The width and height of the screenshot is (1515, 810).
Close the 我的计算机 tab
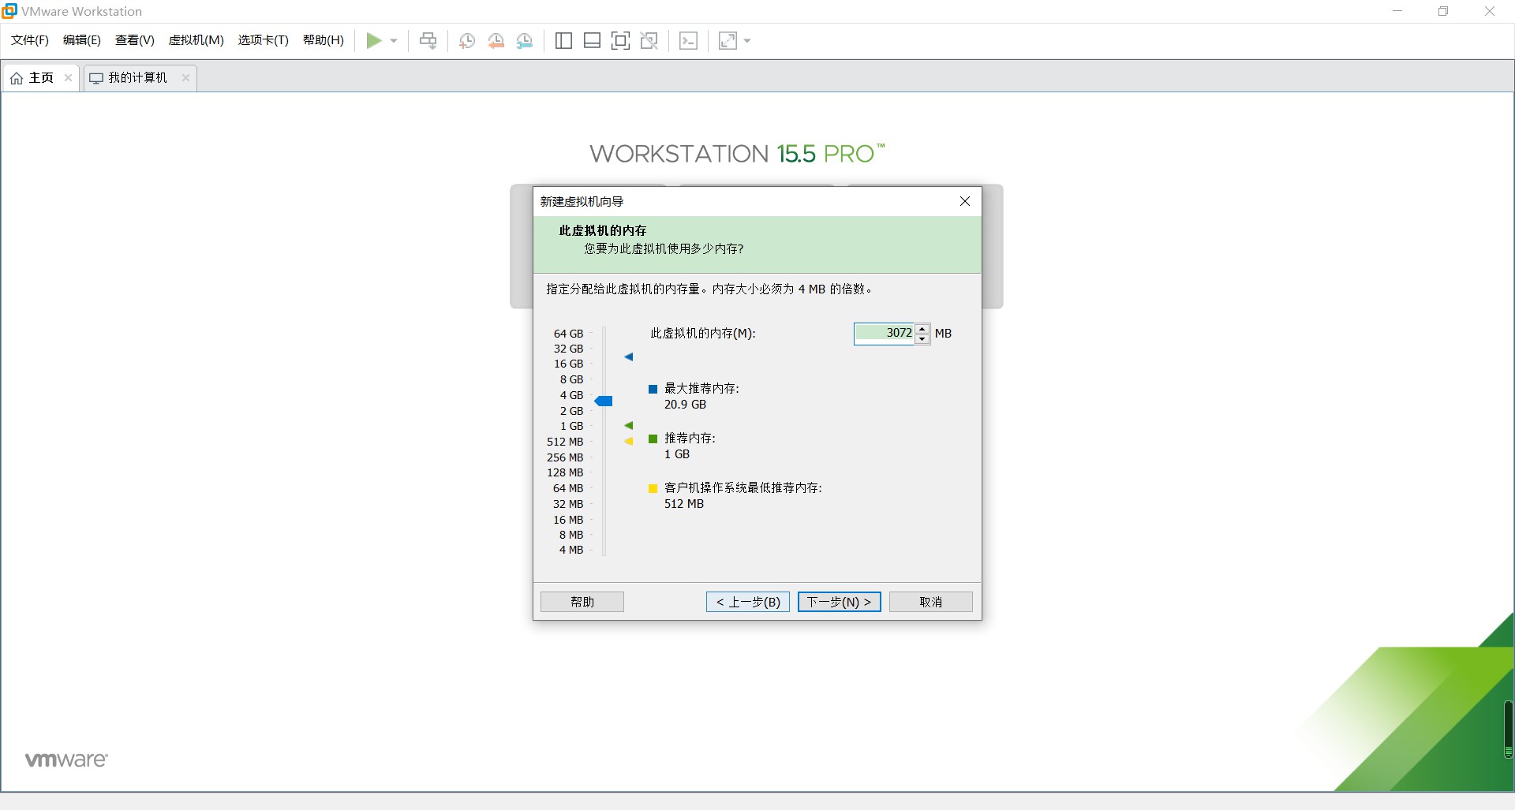(185, 77)
